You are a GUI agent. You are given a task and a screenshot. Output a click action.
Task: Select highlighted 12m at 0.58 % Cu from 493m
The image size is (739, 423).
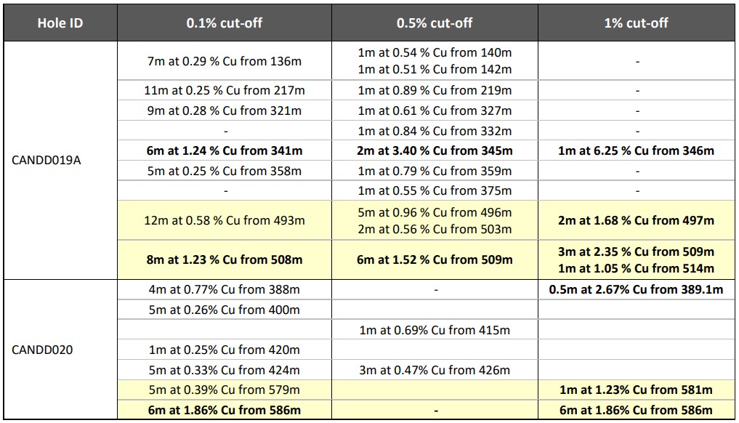pos(225,220)
